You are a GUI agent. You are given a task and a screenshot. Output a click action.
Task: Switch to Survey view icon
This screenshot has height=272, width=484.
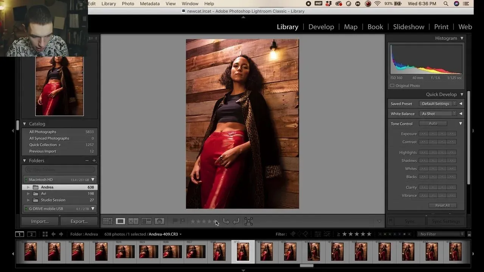tap(146, 221)
